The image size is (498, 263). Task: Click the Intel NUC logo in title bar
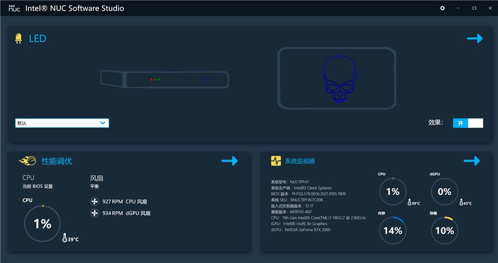pyautogui.click(x=14, y=8)
